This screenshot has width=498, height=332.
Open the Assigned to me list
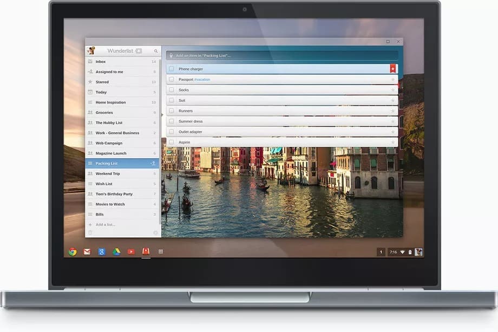[x=122, y=72]
